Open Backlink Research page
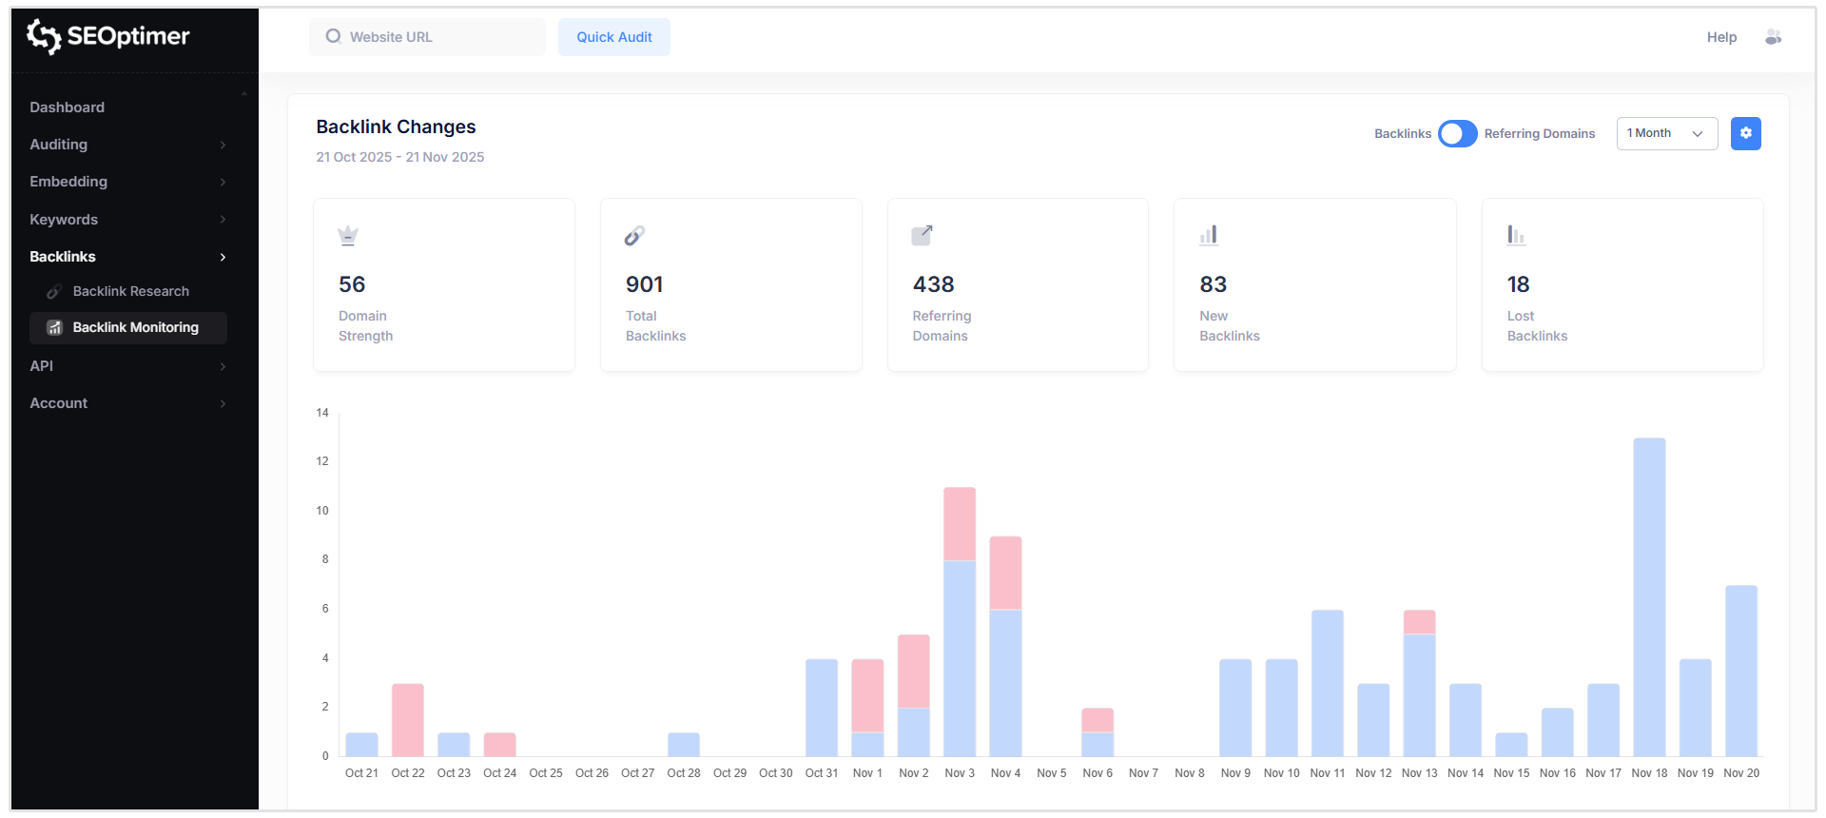The height and width of the screenshot is (818, 1826). tap(130, 291)
